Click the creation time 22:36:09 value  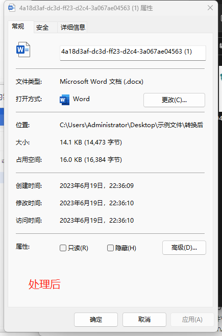(x=121, y=185)
